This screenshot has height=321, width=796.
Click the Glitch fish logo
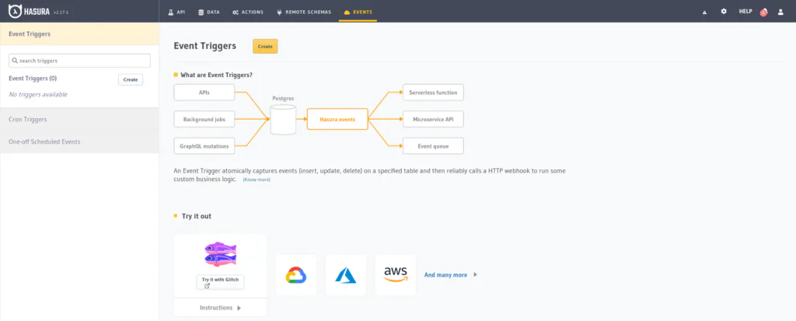pos(220,254)
